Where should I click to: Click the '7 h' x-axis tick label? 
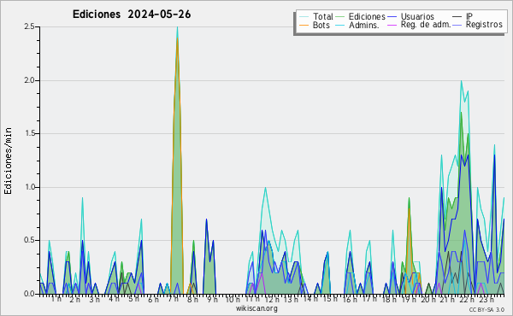pos(173,299)
